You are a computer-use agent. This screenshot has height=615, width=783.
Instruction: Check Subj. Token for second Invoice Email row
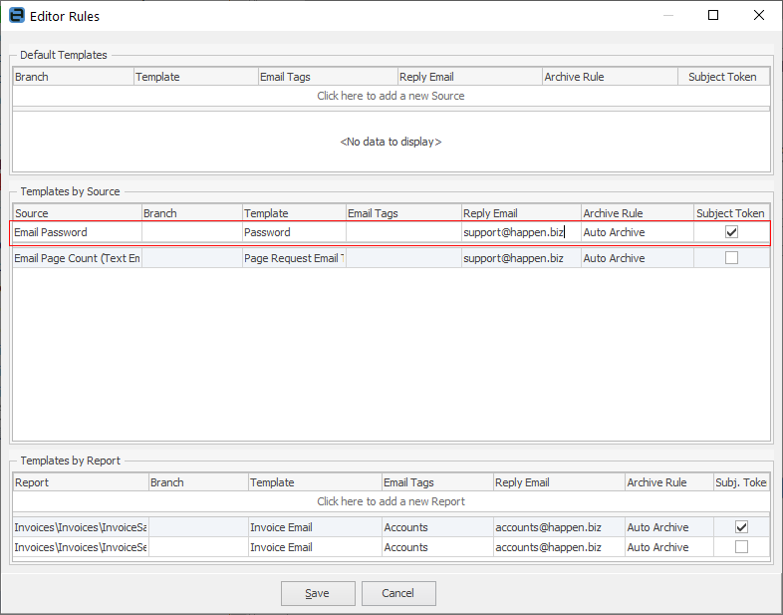[741, 547]
